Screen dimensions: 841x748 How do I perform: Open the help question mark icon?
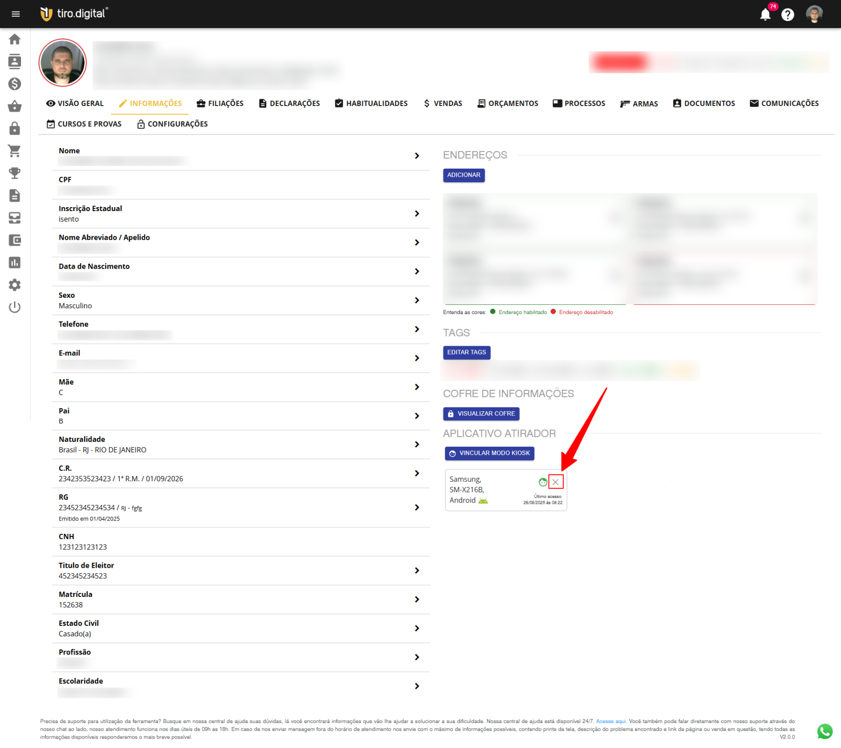coord(787,15)
